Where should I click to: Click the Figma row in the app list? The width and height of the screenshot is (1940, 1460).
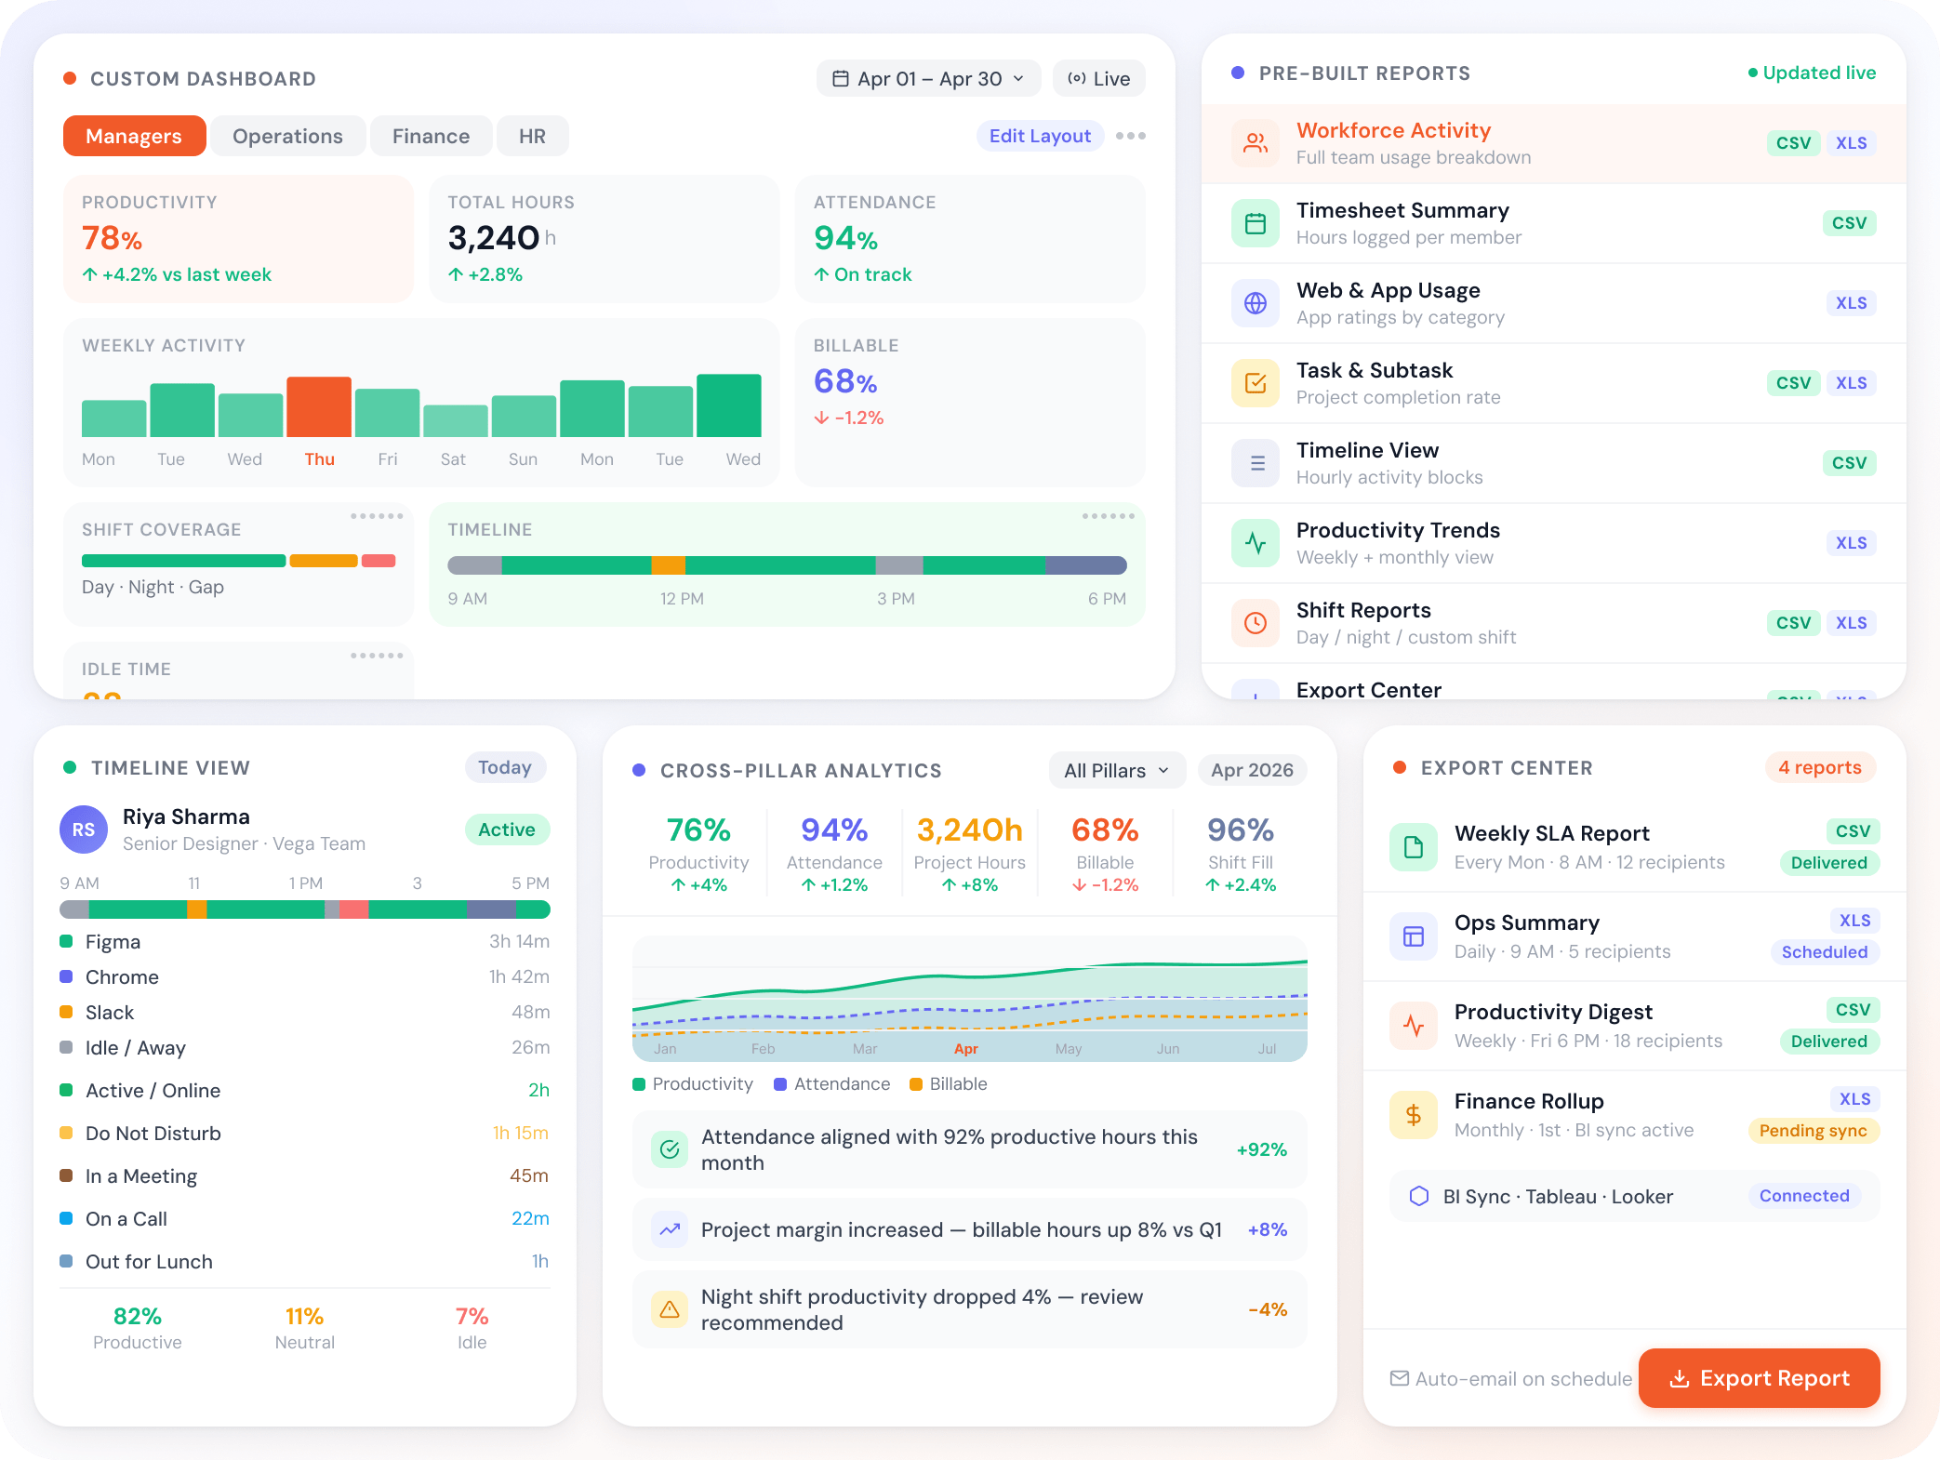click(x=305, y=942)
